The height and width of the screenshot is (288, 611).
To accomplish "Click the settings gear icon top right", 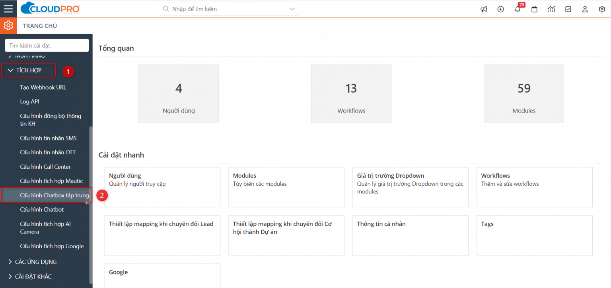I will click(602, 9).
